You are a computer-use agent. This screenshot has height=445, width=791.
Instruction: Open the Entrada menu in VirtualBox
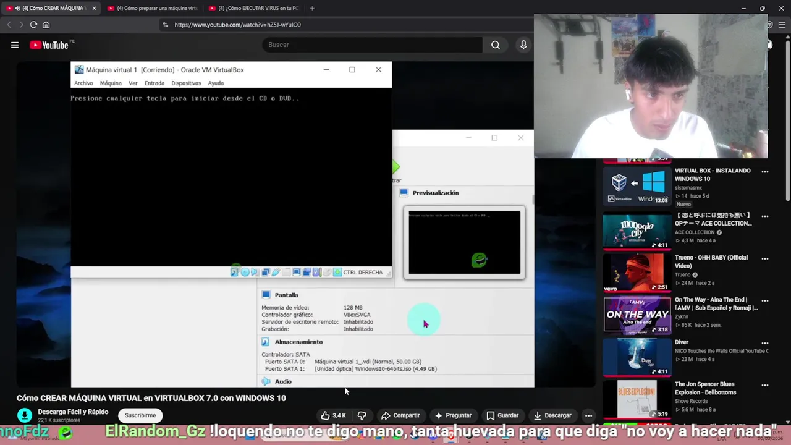click(x=154, y=83)
